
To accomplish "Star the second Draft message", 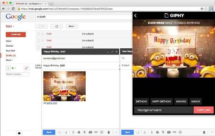I will [x=43, y=41].
